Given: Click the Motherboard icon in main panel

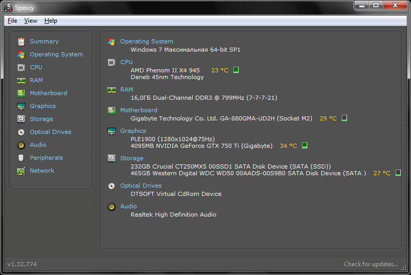Looking at the screenshot, I should 112,110.
